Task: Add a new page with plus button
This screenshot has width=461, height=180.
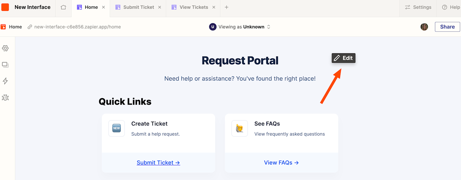Action: point(227,7)
